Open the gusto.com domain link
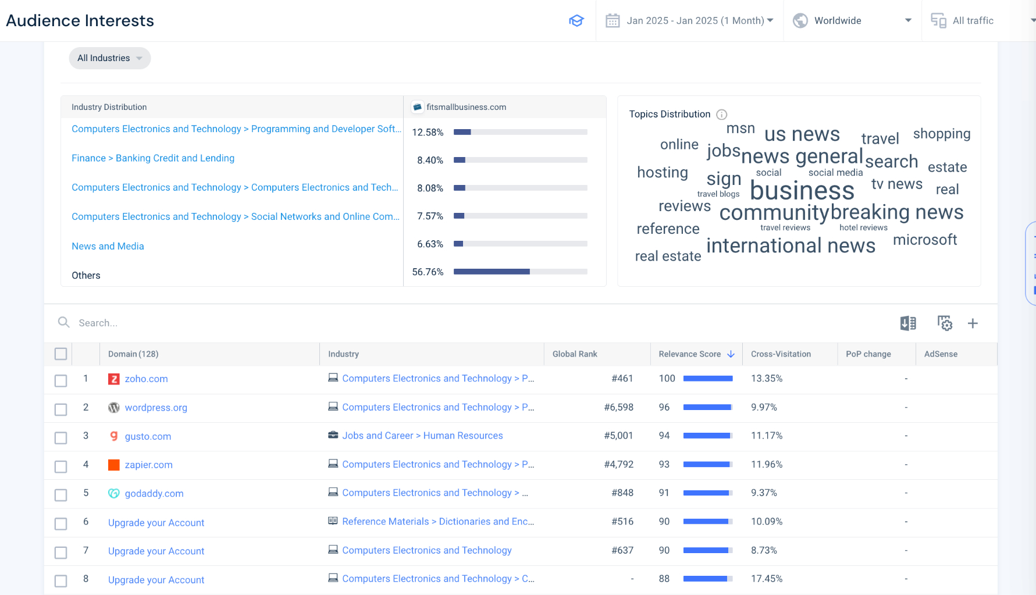The image size is (1036, 595). 148,436
